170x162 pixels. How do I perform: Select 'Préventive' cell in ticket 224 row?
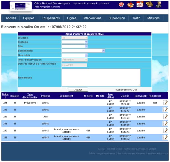coord(30,103)
